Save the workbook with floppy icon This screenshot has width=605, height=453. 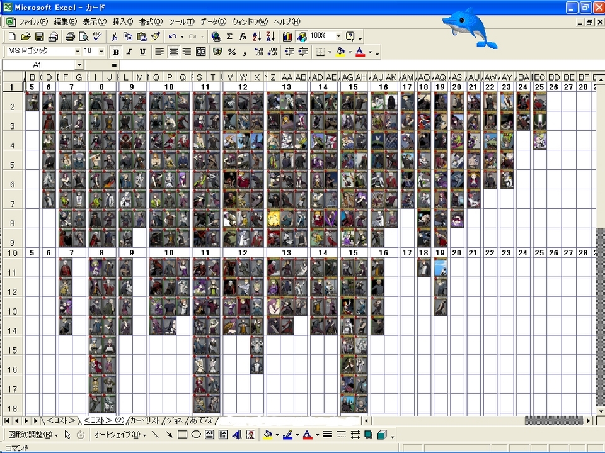click(x=39, y=36)
